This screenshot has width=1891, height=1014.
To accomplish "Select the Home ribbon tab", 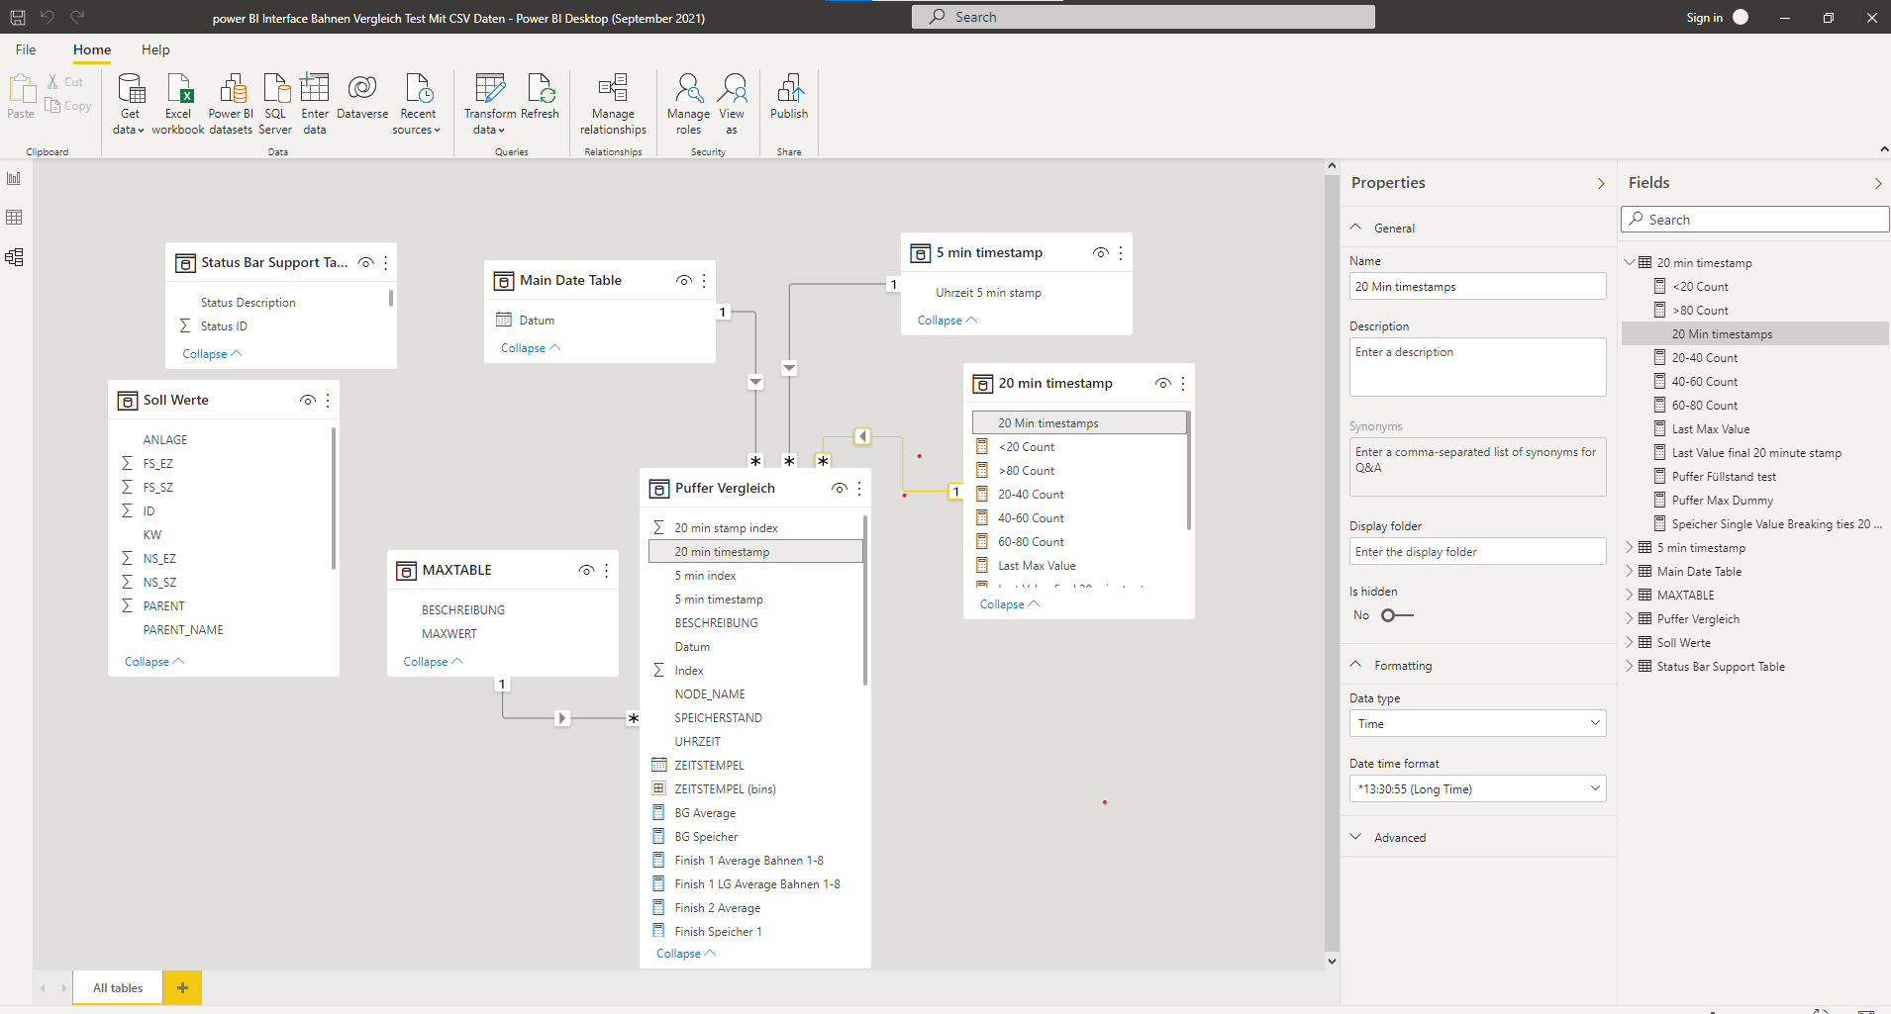I will coord(92,49).
